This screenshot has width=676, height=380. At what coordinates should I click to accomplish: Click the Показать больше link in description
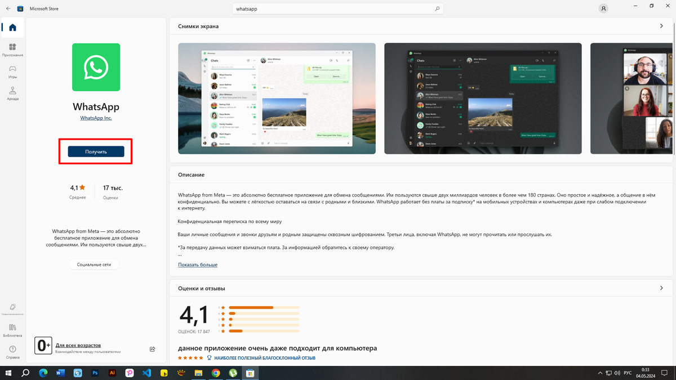(x=198, y=265)
